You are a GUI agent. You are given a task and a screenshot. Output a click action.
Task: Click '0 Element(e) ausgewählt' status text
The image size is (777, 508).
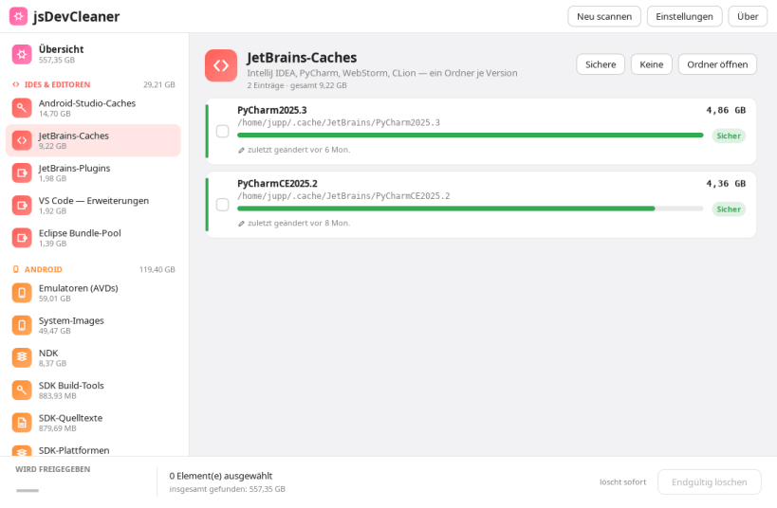tap(221, 476)
